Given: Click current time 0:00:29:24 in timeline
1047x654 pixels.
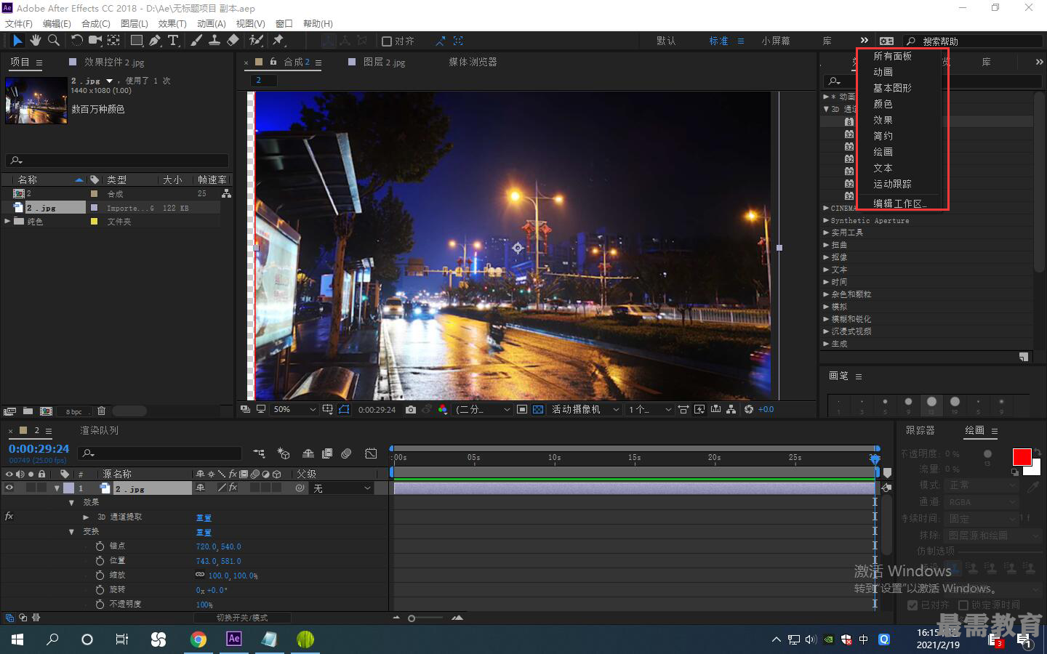Looking at the screenshot, I should click(39, 449).
